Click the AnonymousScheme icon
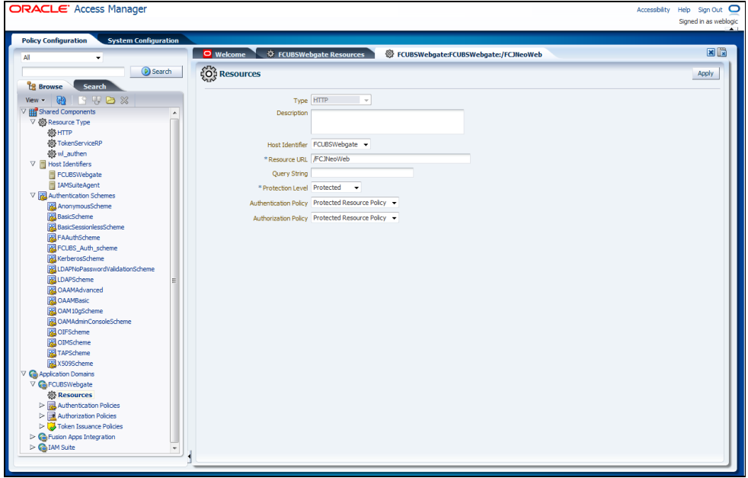 click(52, 207)
